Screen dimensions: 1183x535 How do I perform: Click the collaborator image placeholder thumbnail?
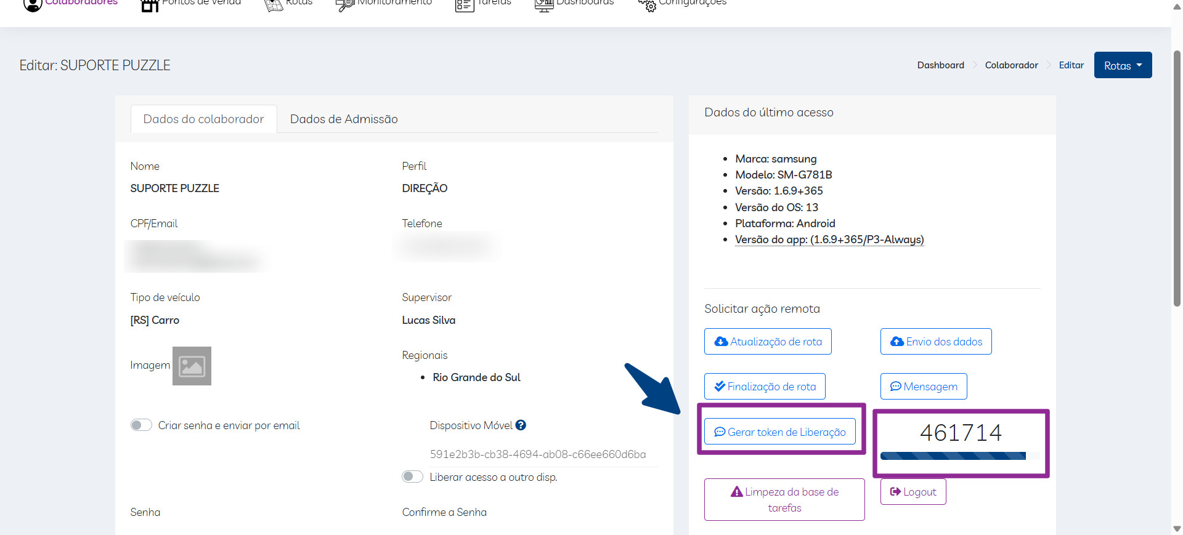pos(192,366)
